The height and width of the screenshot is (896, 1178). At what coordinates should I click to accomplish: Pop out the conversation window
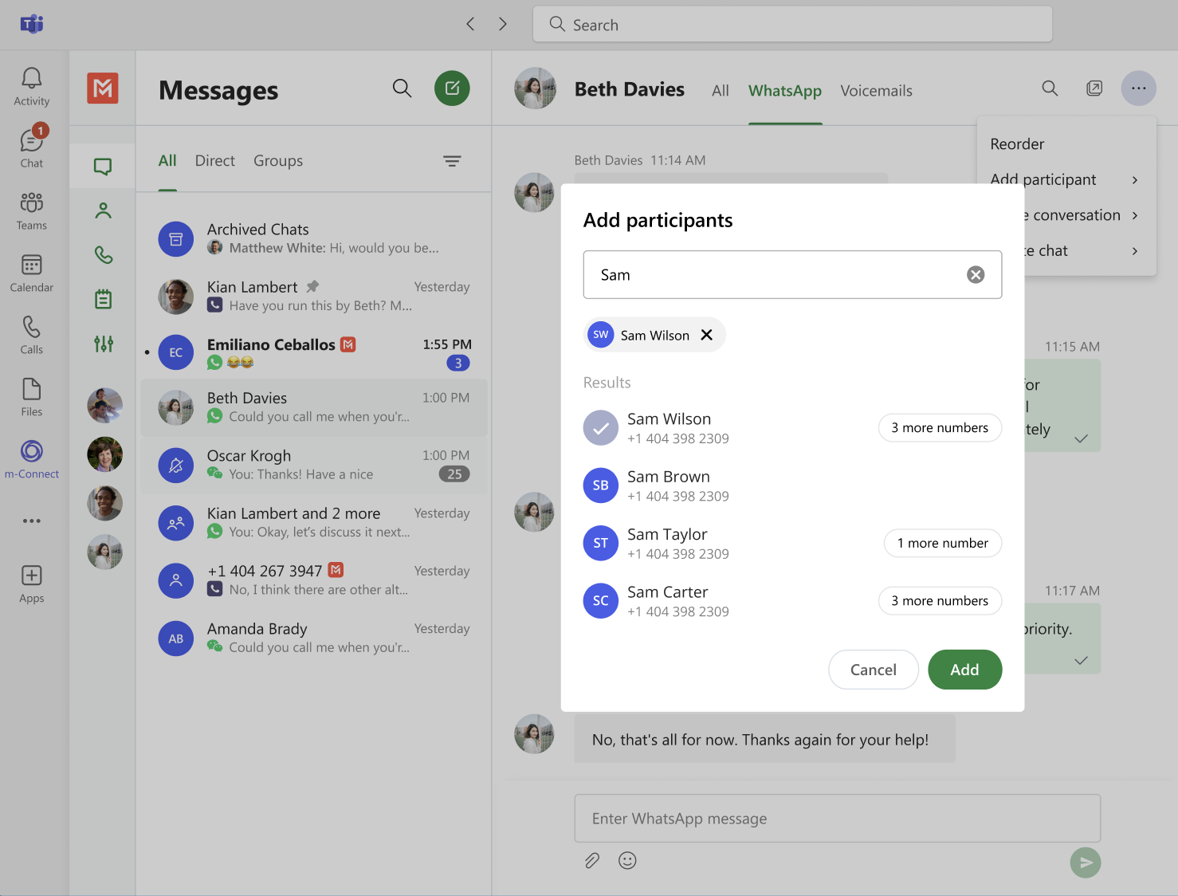pyautogui.click(x=1094, y=88)
